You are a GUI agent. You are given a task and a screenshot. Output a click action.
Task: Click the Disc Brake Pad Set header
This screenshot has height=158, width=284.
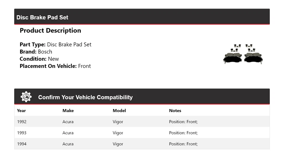42,17
